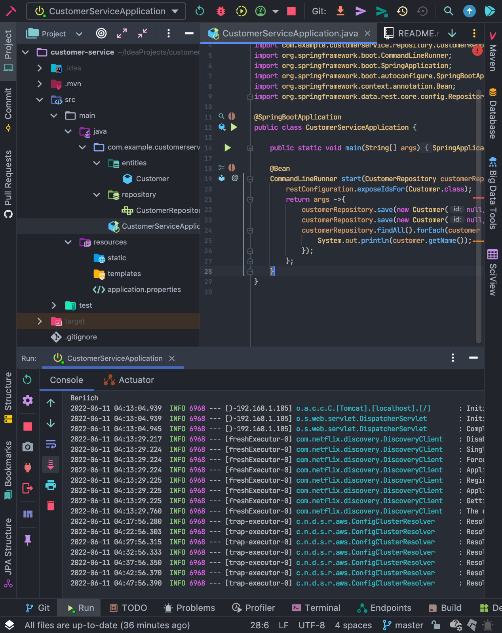The image size is (502, 633).
Task: Select opened file target icon in Project panel
Action: (101, 34)
